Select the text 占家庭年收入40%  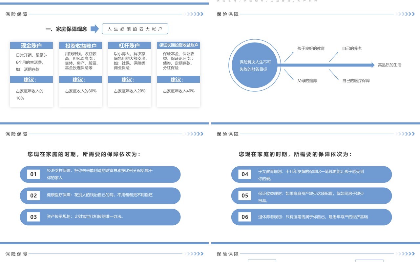(x=179, y=91)
